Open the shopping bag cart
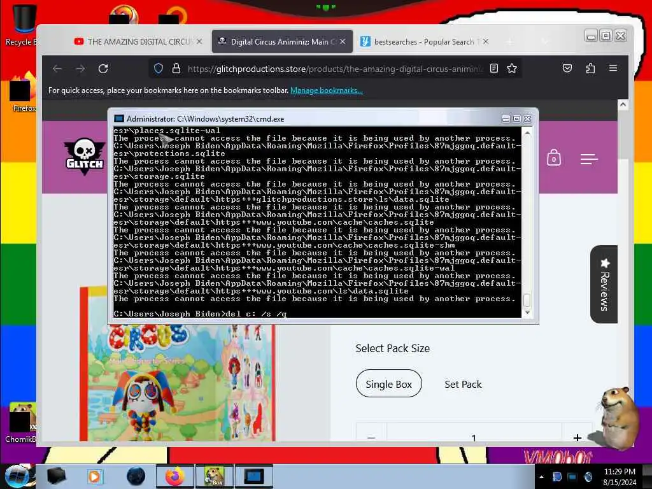The image size is (652, 489). [x=554, y=158]
